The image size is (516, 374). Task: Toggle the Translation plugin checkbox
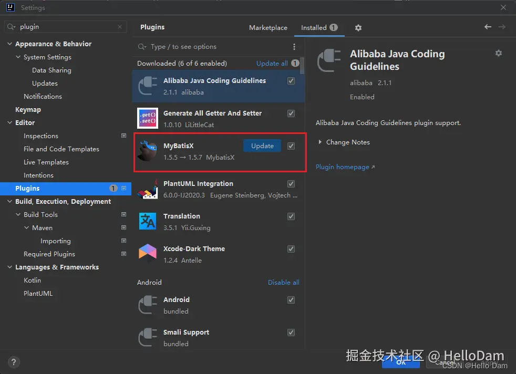coord(291,216)
